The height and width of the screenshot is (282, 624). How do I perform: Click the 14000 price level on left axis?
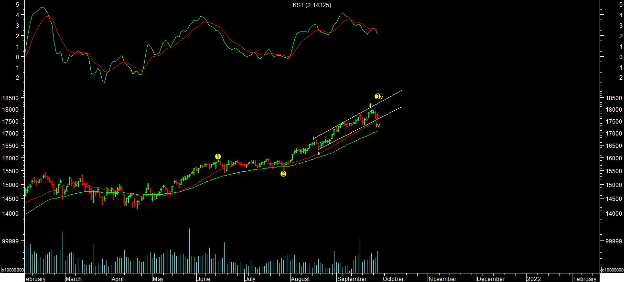tap(11, 214)
